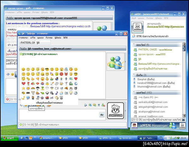Click the ส่ง send button
This screenshot has width=189, height=147.
coord(102,115)
